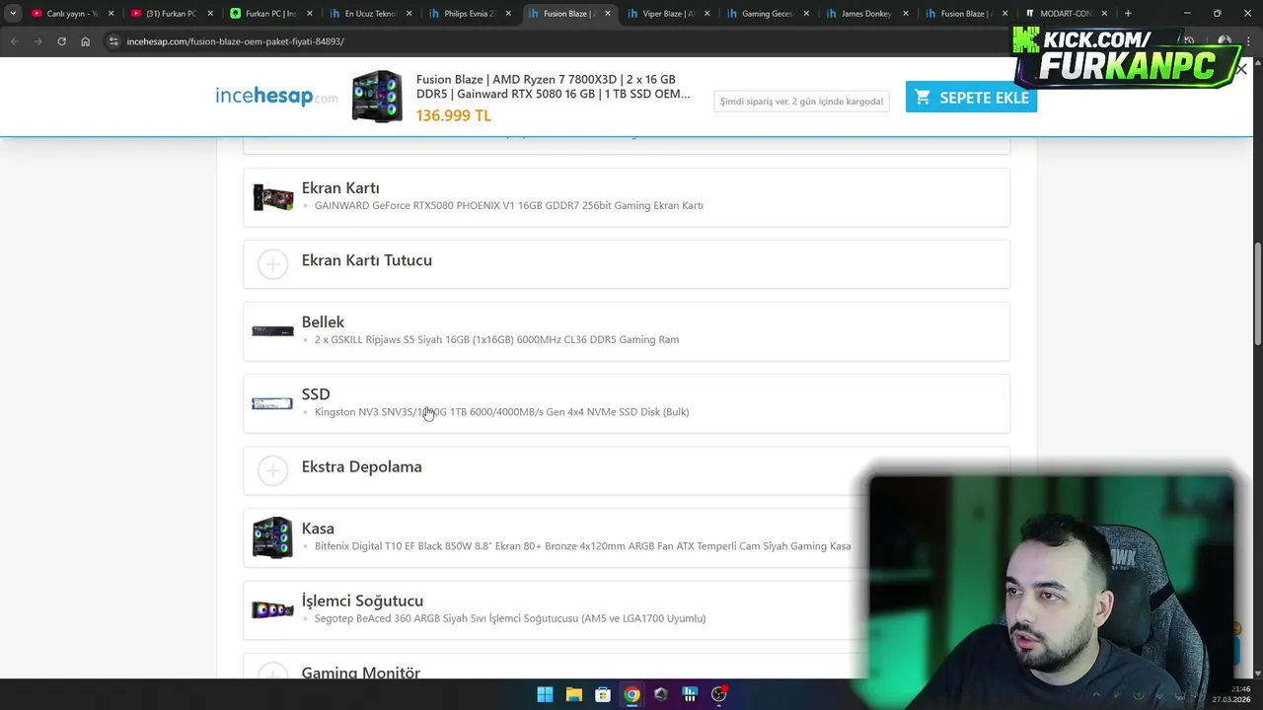Expand the Gaming Monitör plus icon
The width and height of the screenshot is (1263, 710).
[272, 673]
